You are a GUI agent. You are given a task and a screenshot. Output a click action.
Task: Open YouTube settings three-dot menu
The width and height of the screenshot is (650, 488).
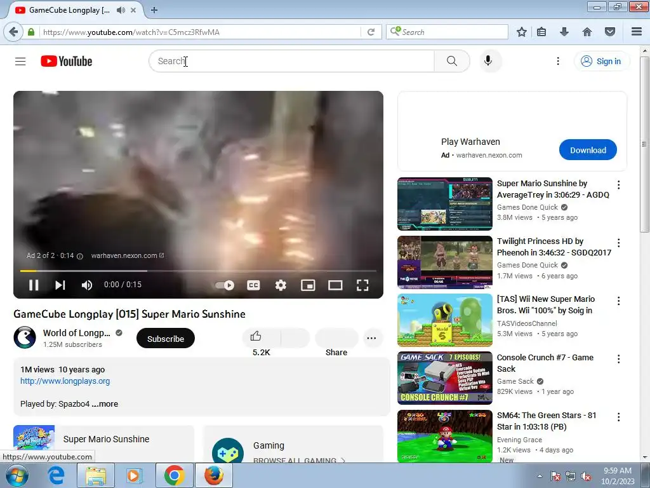[x=558, y=62]
